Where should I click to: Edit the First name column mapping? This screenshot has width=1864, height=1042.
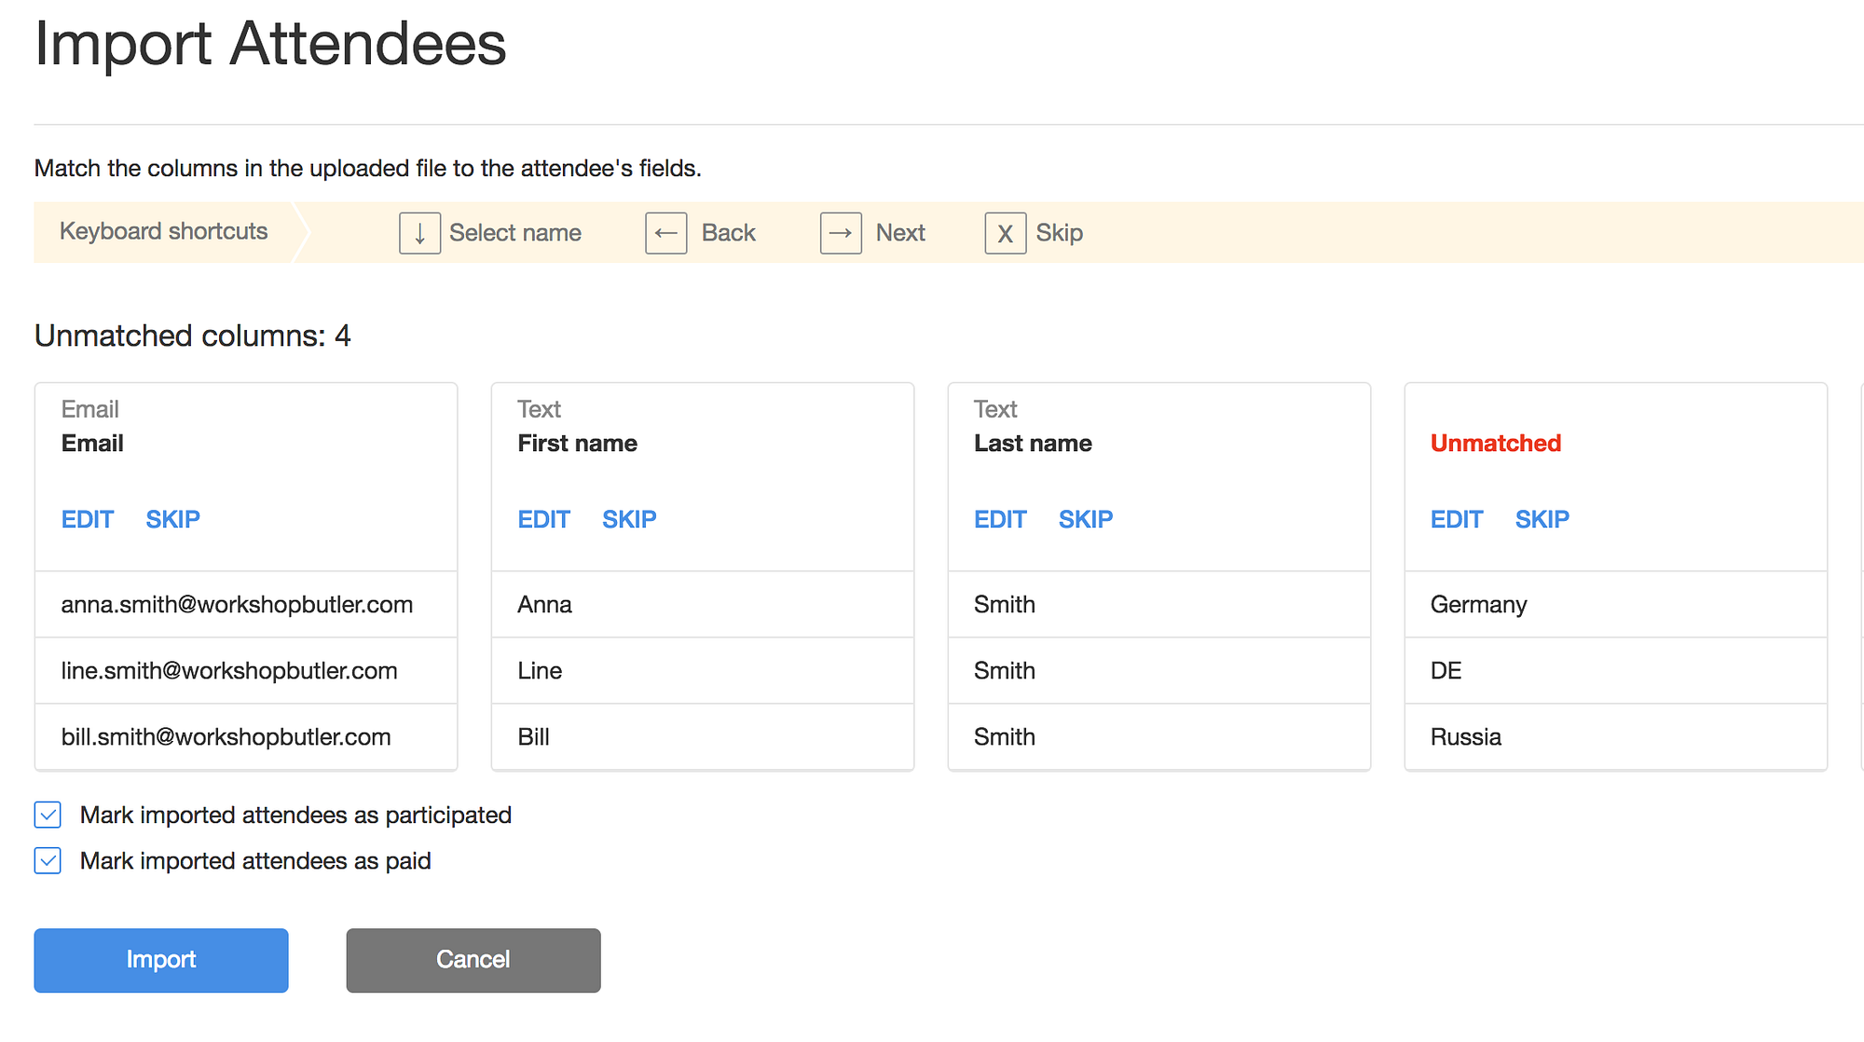click(x=543, y=519)
